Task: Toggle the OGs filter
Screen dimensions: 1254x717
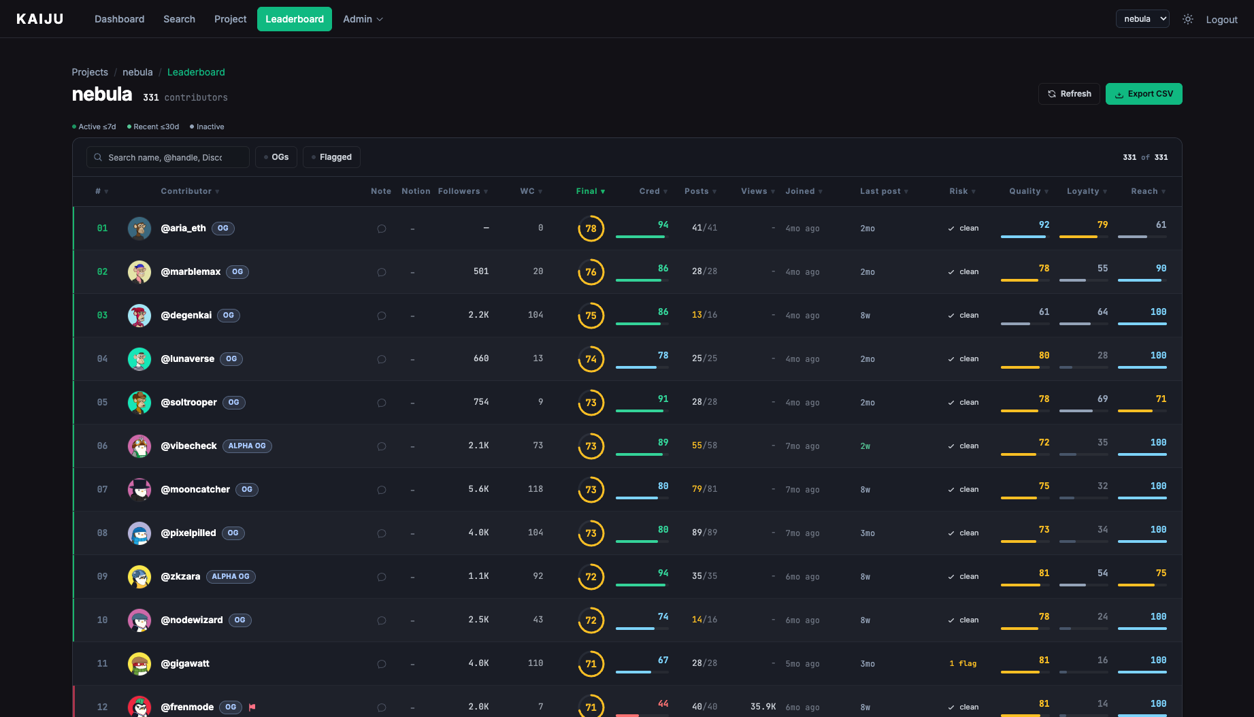Action: pos(276,157)
